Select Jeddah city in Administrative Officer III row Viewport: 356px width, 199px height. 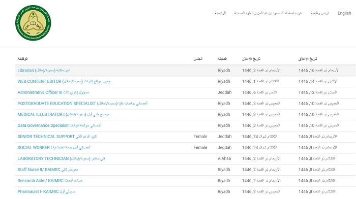(225, 92)
